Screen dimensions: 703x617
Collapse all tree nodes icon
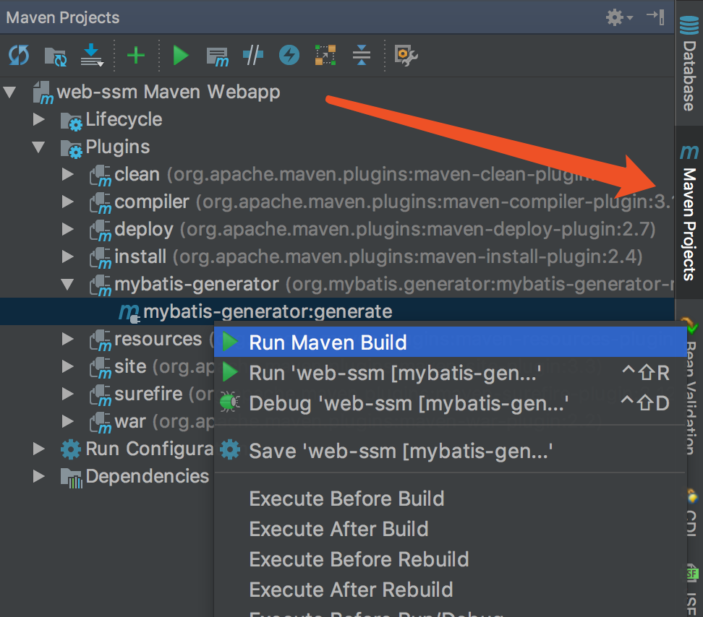pos(362,55)
